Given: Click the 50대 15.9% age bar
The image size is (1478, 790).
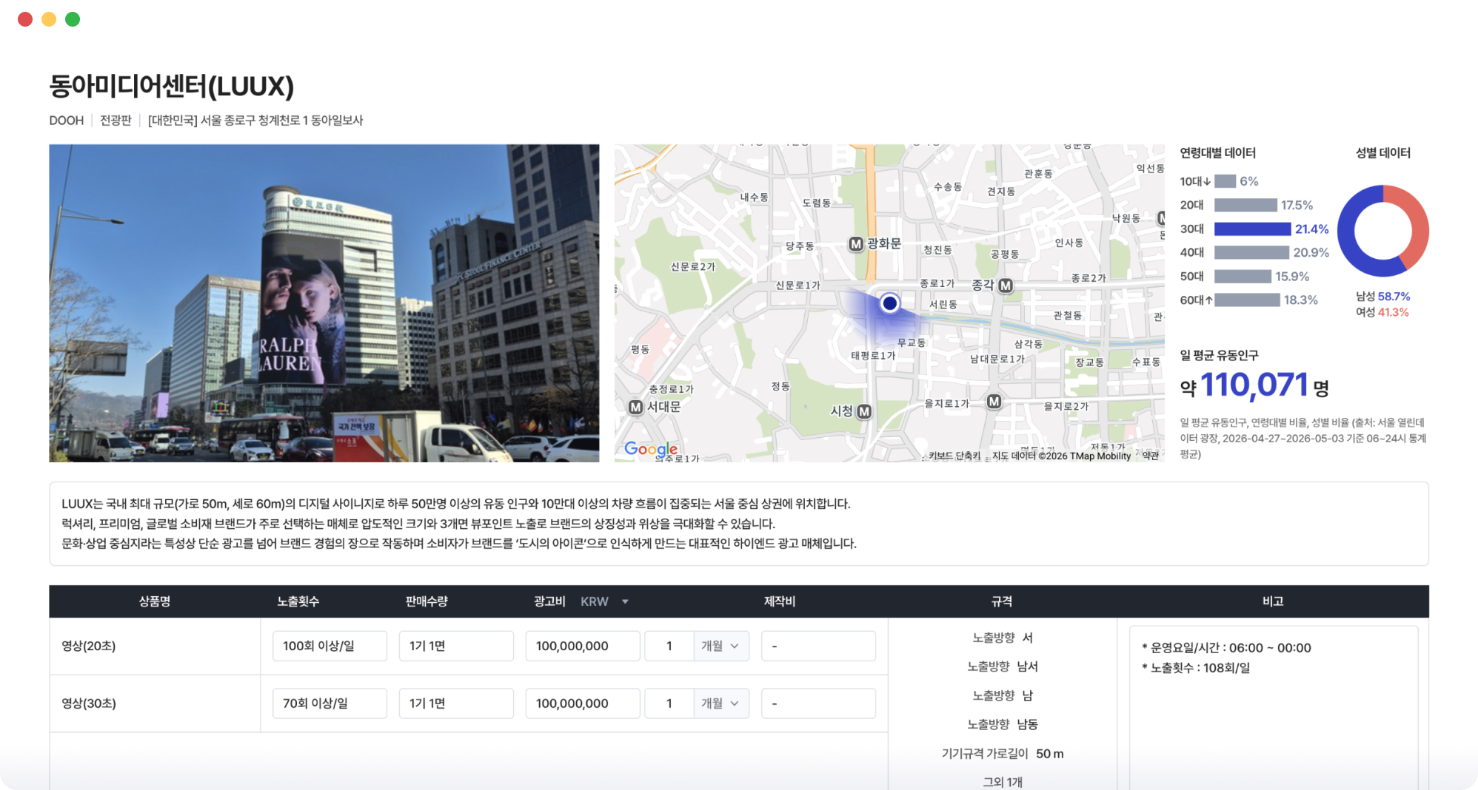Looking at the screenshot, I should (1243, 277).
